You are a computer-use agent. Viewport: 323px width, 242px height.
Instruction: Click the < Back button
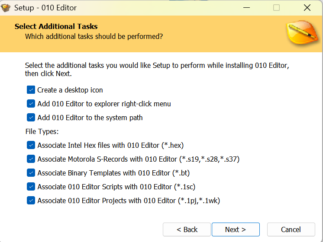click(x=187, y=229)
